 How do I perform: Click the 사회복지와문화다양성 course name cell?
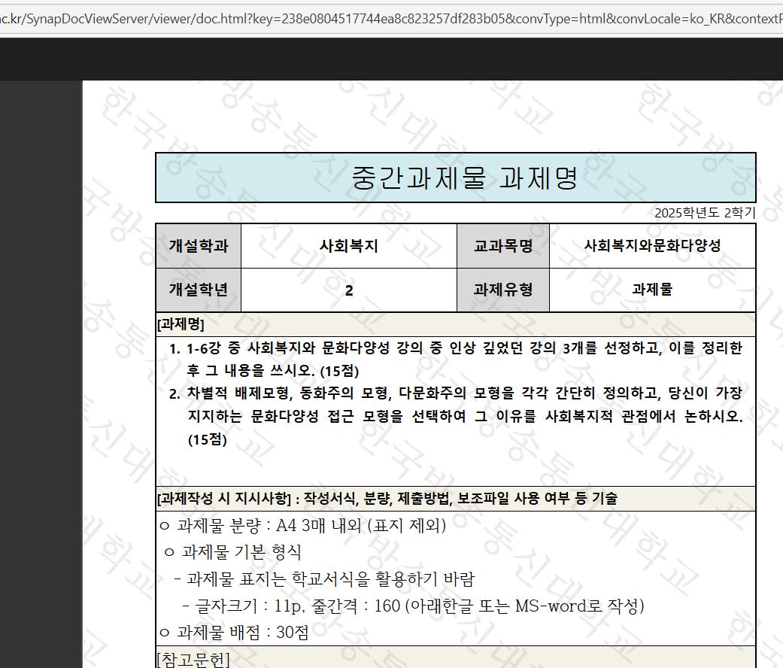pyautogui.click(x=652, y=246)
